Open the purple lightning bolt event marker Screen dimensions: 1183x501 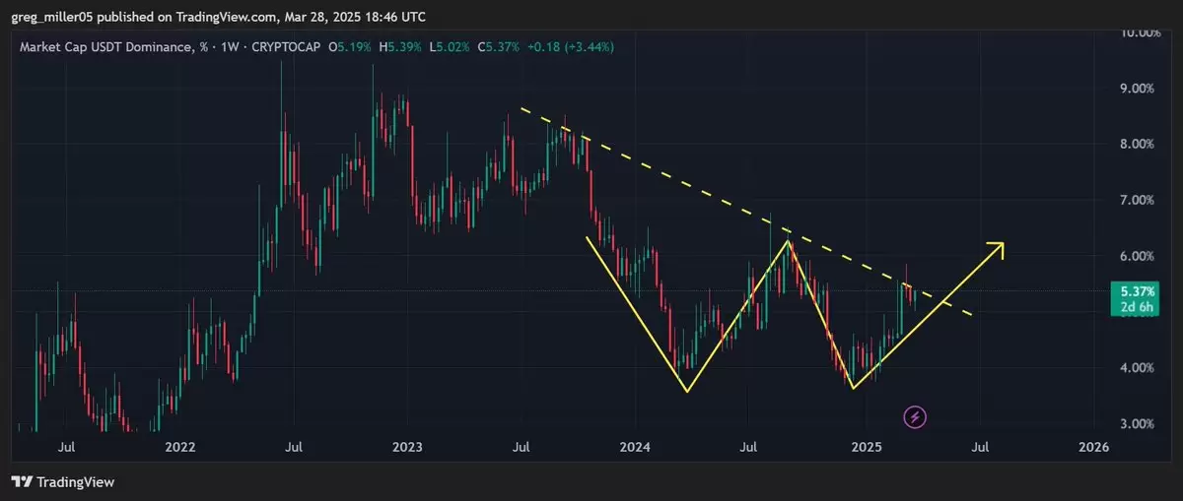click(x=915, y=417)
